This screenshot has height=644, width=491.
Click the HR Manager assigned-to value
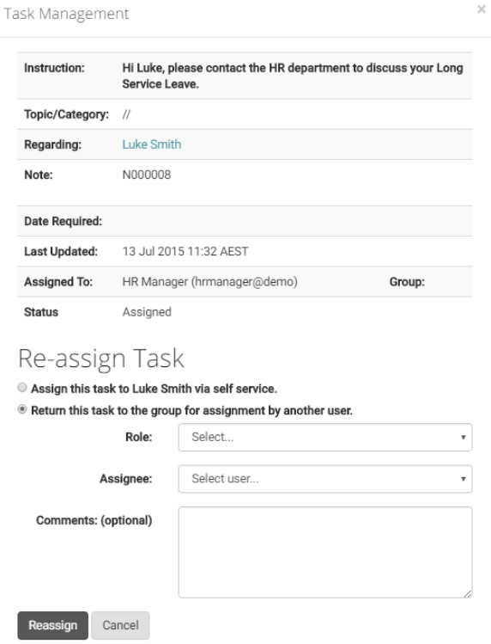click(210, 282)
